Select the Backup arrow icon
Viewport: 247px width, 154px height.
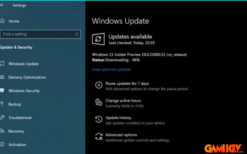[2, 104]
